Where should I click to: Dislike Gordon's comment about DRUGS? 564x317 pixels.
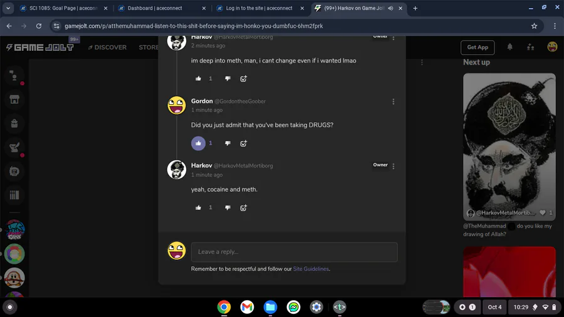click(227, 143)
